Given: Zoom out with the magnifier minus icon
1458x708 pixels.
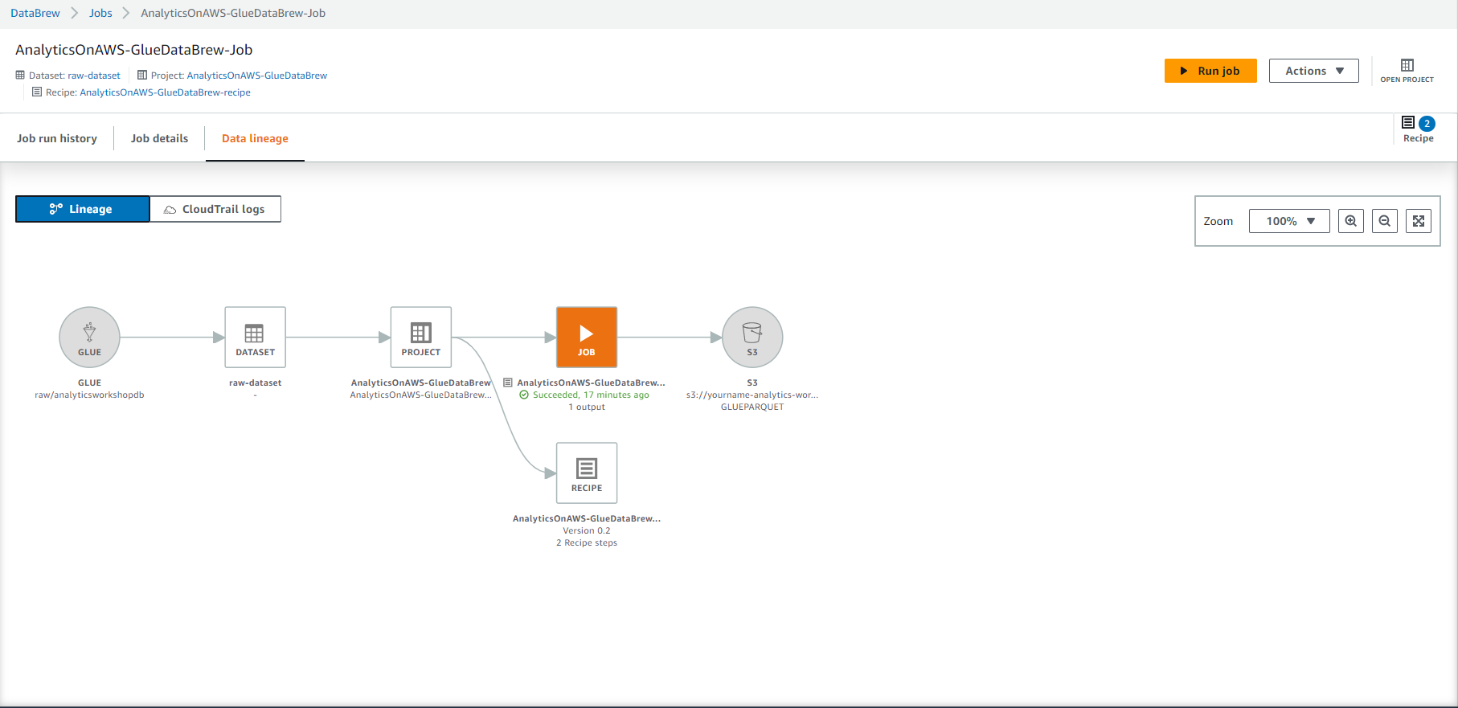Looking at the screenshot, I should pos(1385,221).
